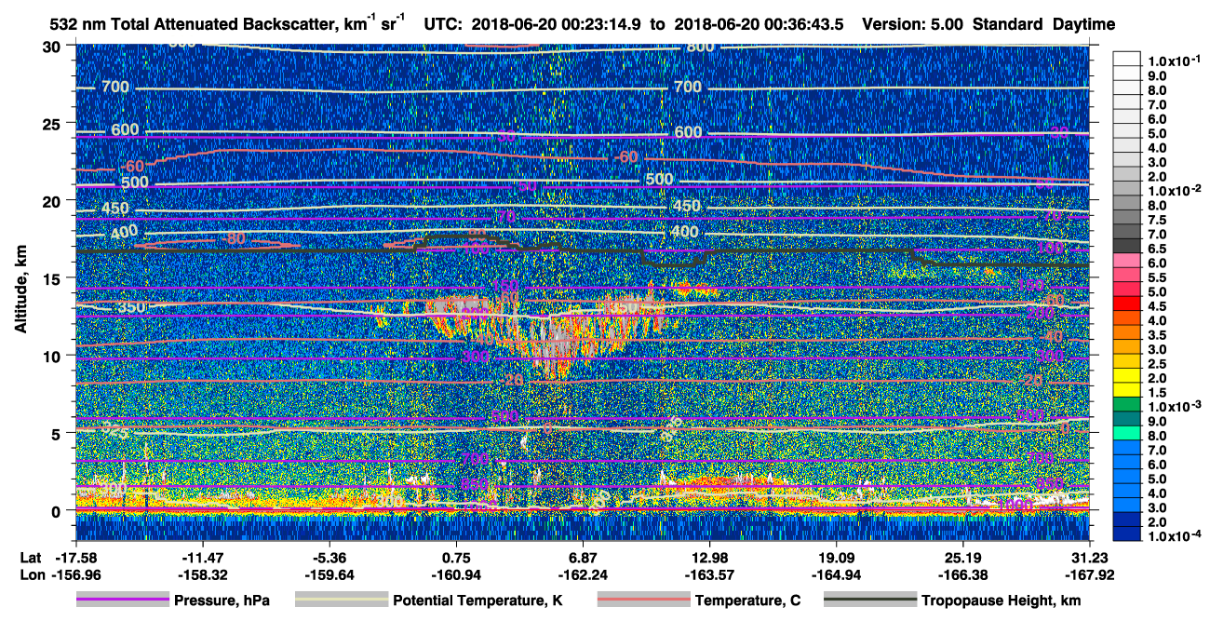
Task: Select the colorbar swatch beside 1.5
Action: click(1129, 392)
